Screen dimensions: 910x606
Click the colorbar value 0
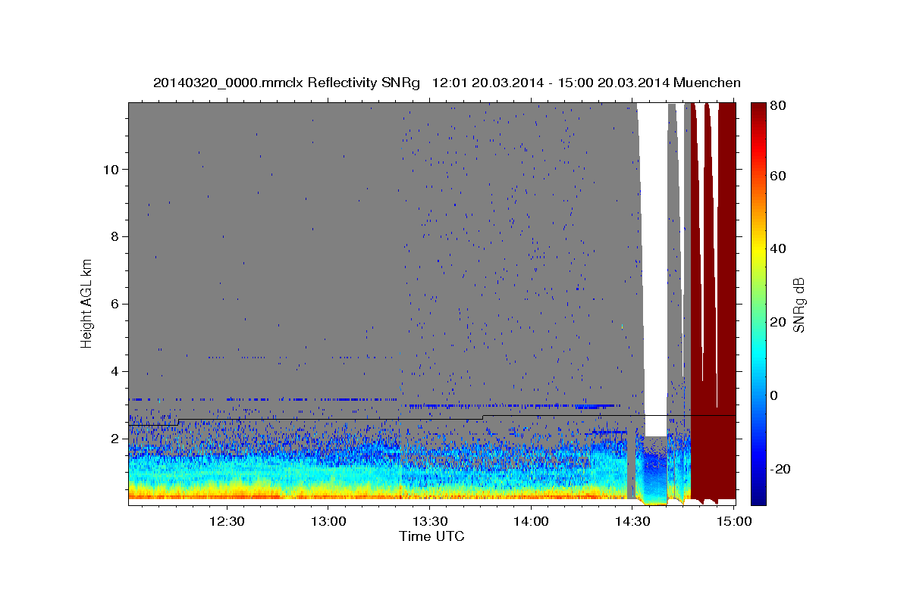(x=774, y=395)
